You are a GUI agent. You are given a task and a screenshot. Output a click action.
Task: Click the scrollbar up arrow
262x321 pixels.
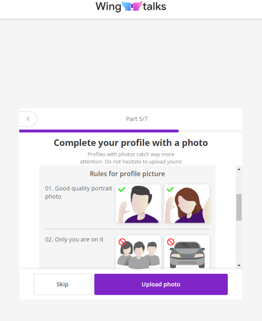[239, 169]
